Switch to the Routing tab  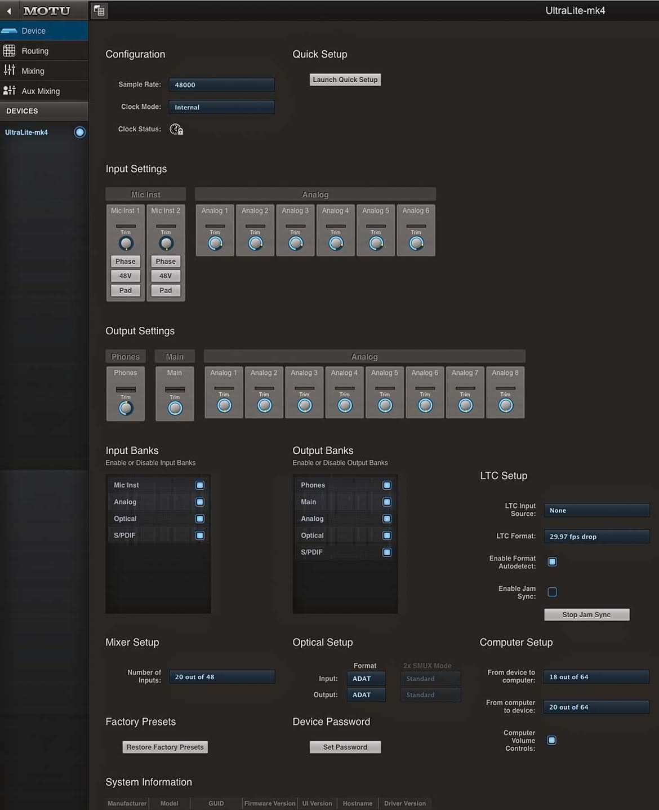point(44,51)
